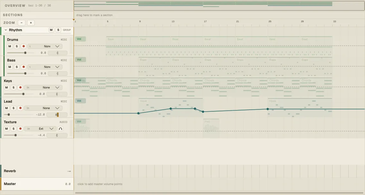
Task: Select Lead automation point at bar 25
Action: tap(268, 109)
